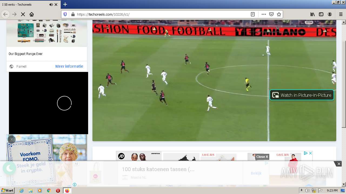The image size is (346, 194).
Task: Stop loading the page
Action: pos(23,14)
